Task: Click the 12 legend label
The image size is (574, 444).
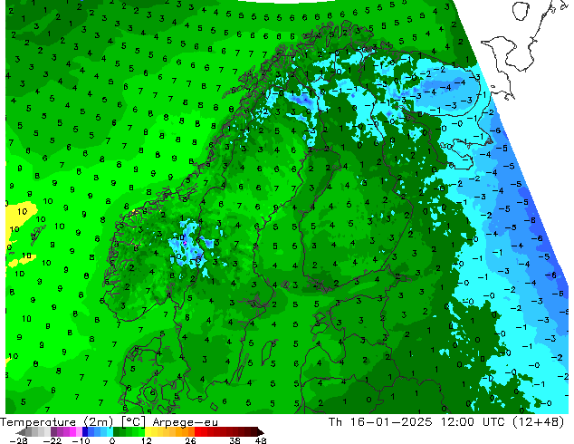Action: click(147, 440)
